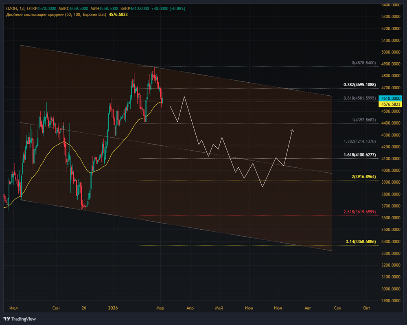Click the yellow 4576.5823 indicator value in legend
The height and width of the screenshot is (325, 407).
coord(118,15)
